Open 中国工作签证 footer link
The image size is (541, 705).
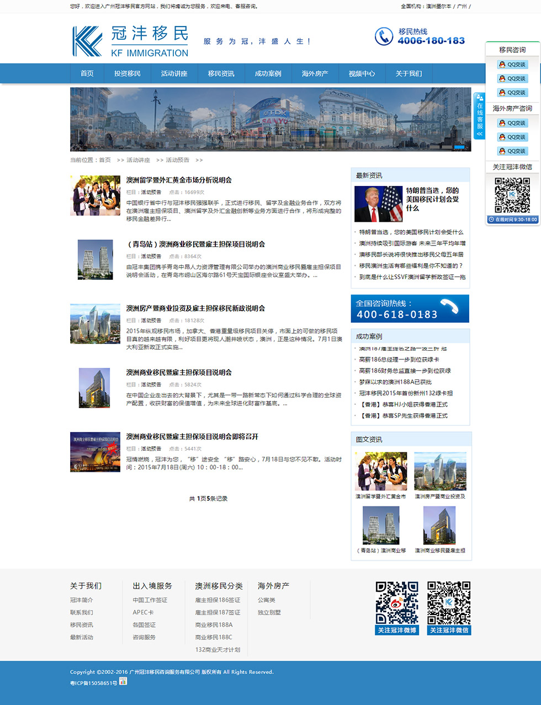pos(150,600)
